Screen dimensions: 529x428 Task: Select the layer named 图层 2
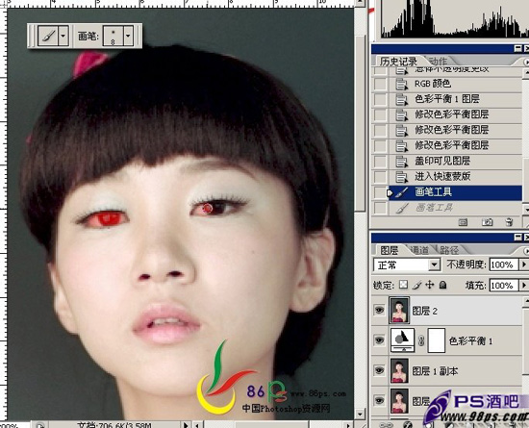[425, 311]
